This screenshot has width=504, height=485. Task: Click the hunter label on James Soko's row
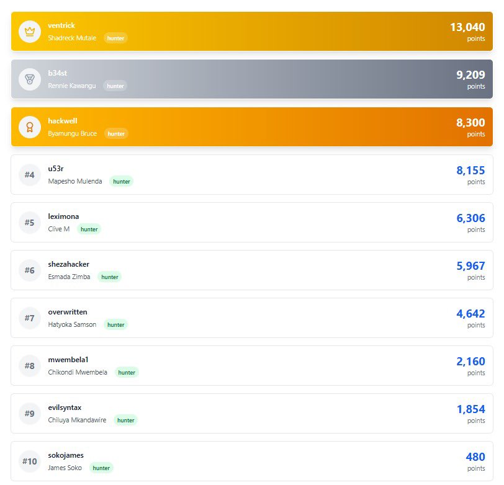click(101, 468)
